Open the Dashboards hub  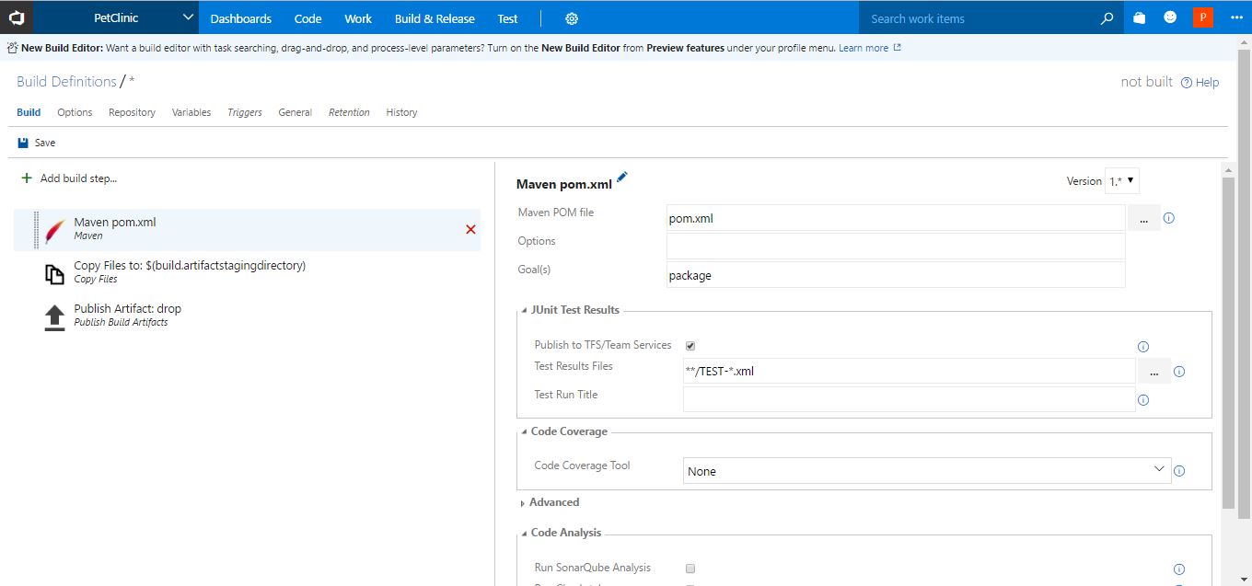pos(241,18)
